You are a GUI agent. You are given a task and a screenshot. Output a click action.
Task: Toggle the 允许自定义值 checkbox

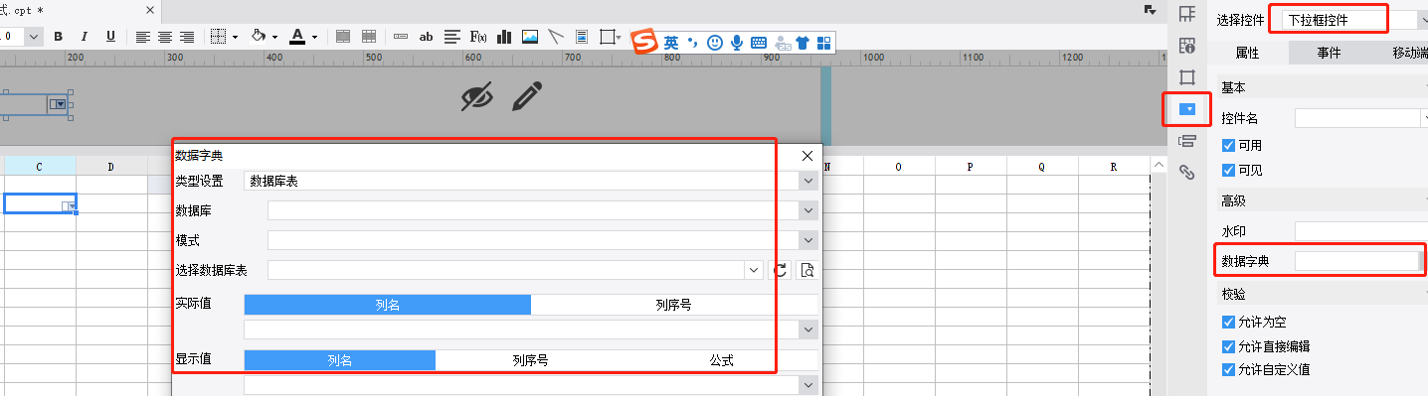tap(1228, 370)
